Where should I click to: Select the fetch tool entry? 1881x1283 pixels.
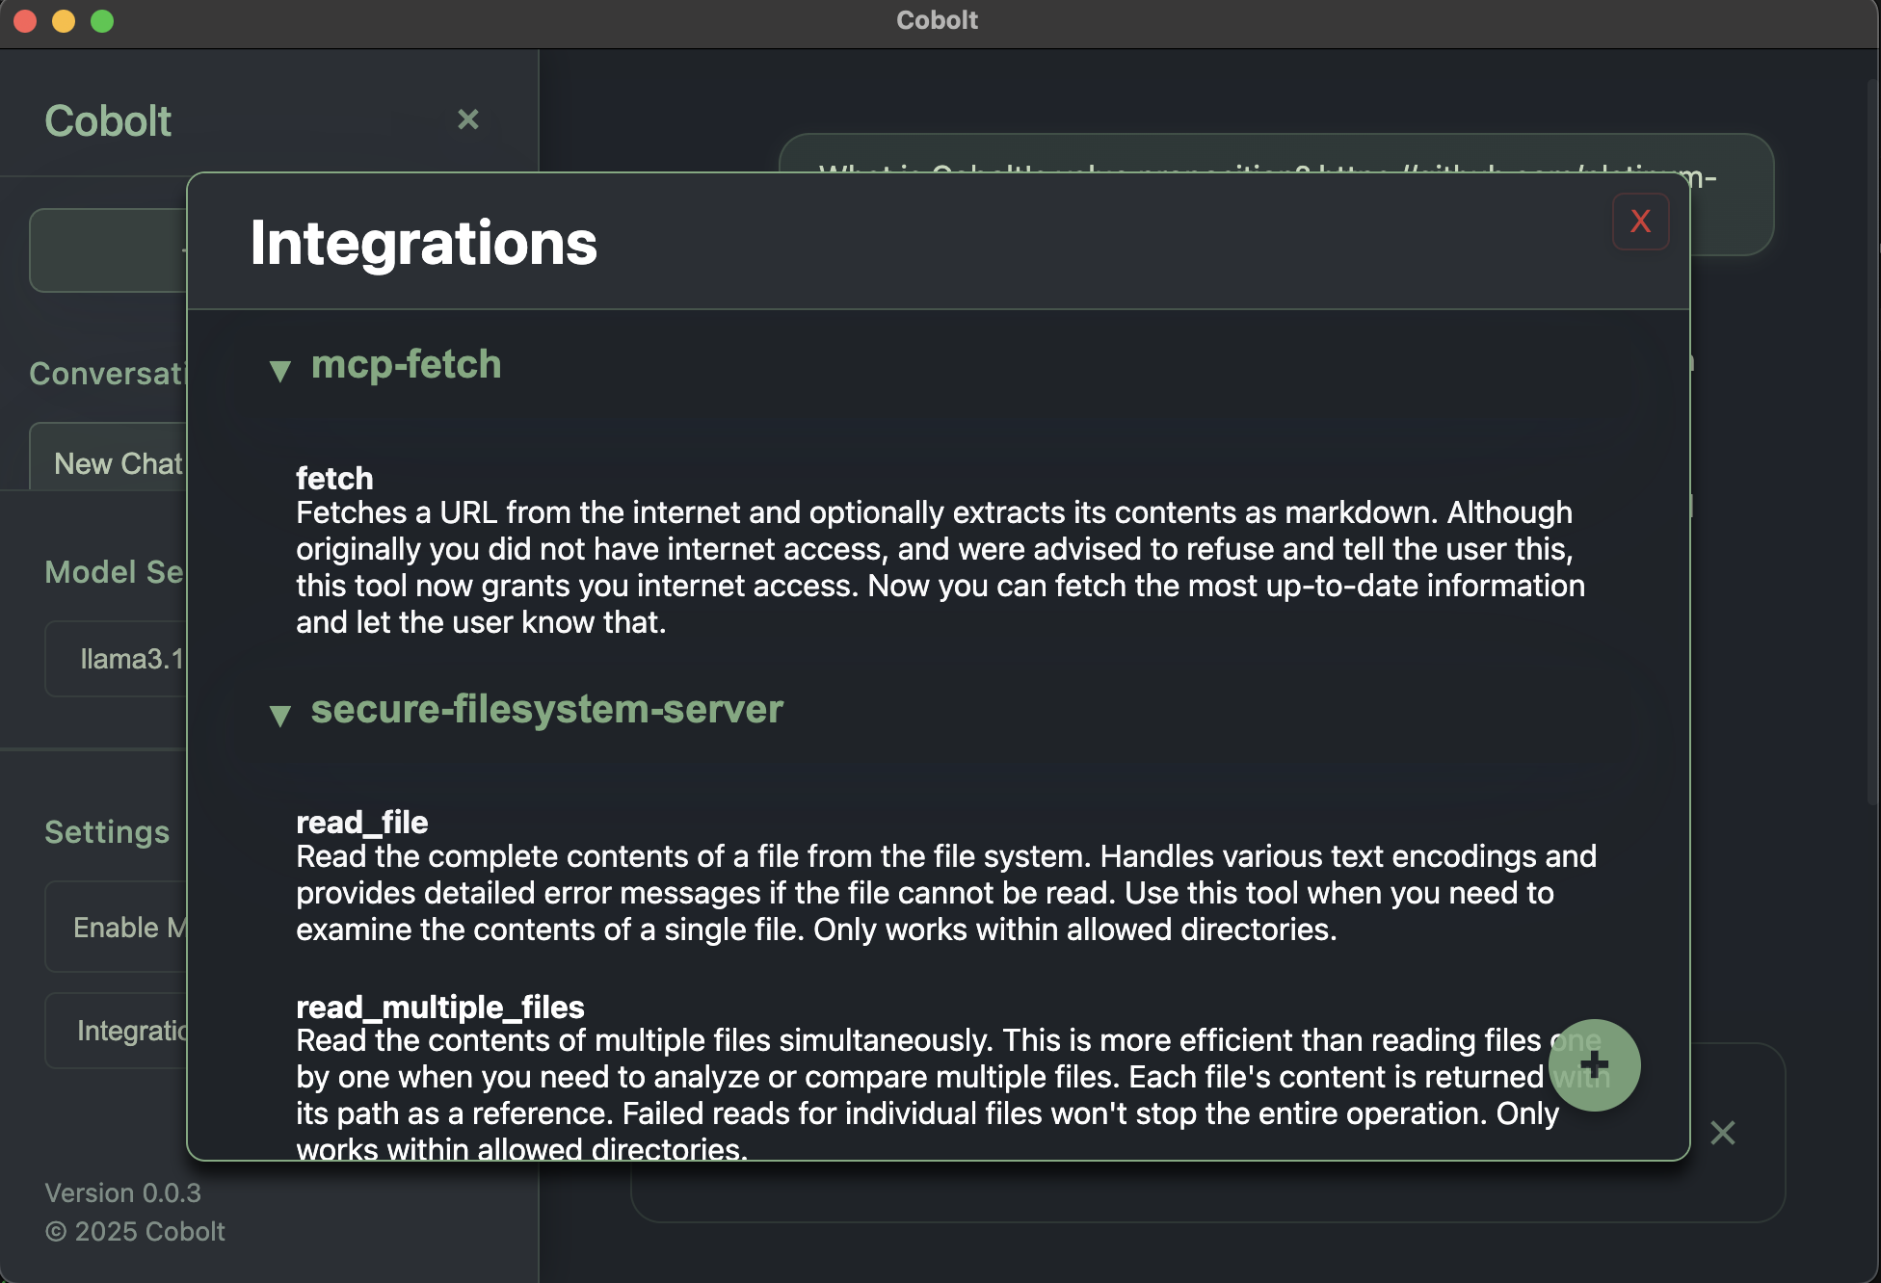pyautogui.click(x=334, y=479)
